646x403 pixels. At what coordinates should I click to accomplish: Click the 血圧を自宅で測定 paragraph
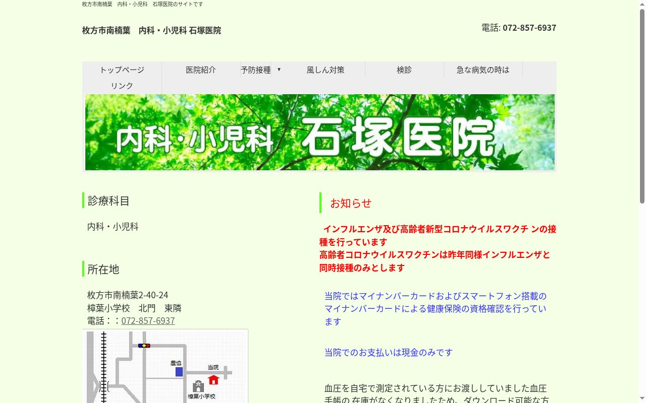pyautogui.click(x=437, y=394)
